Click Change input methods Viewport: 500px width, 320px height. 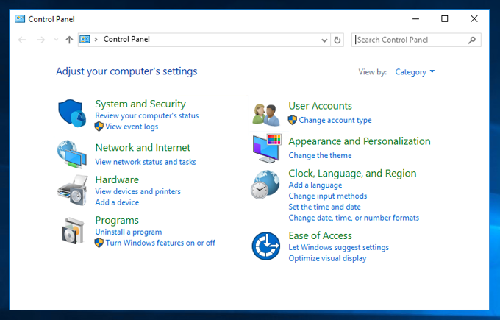pos(328,196)
